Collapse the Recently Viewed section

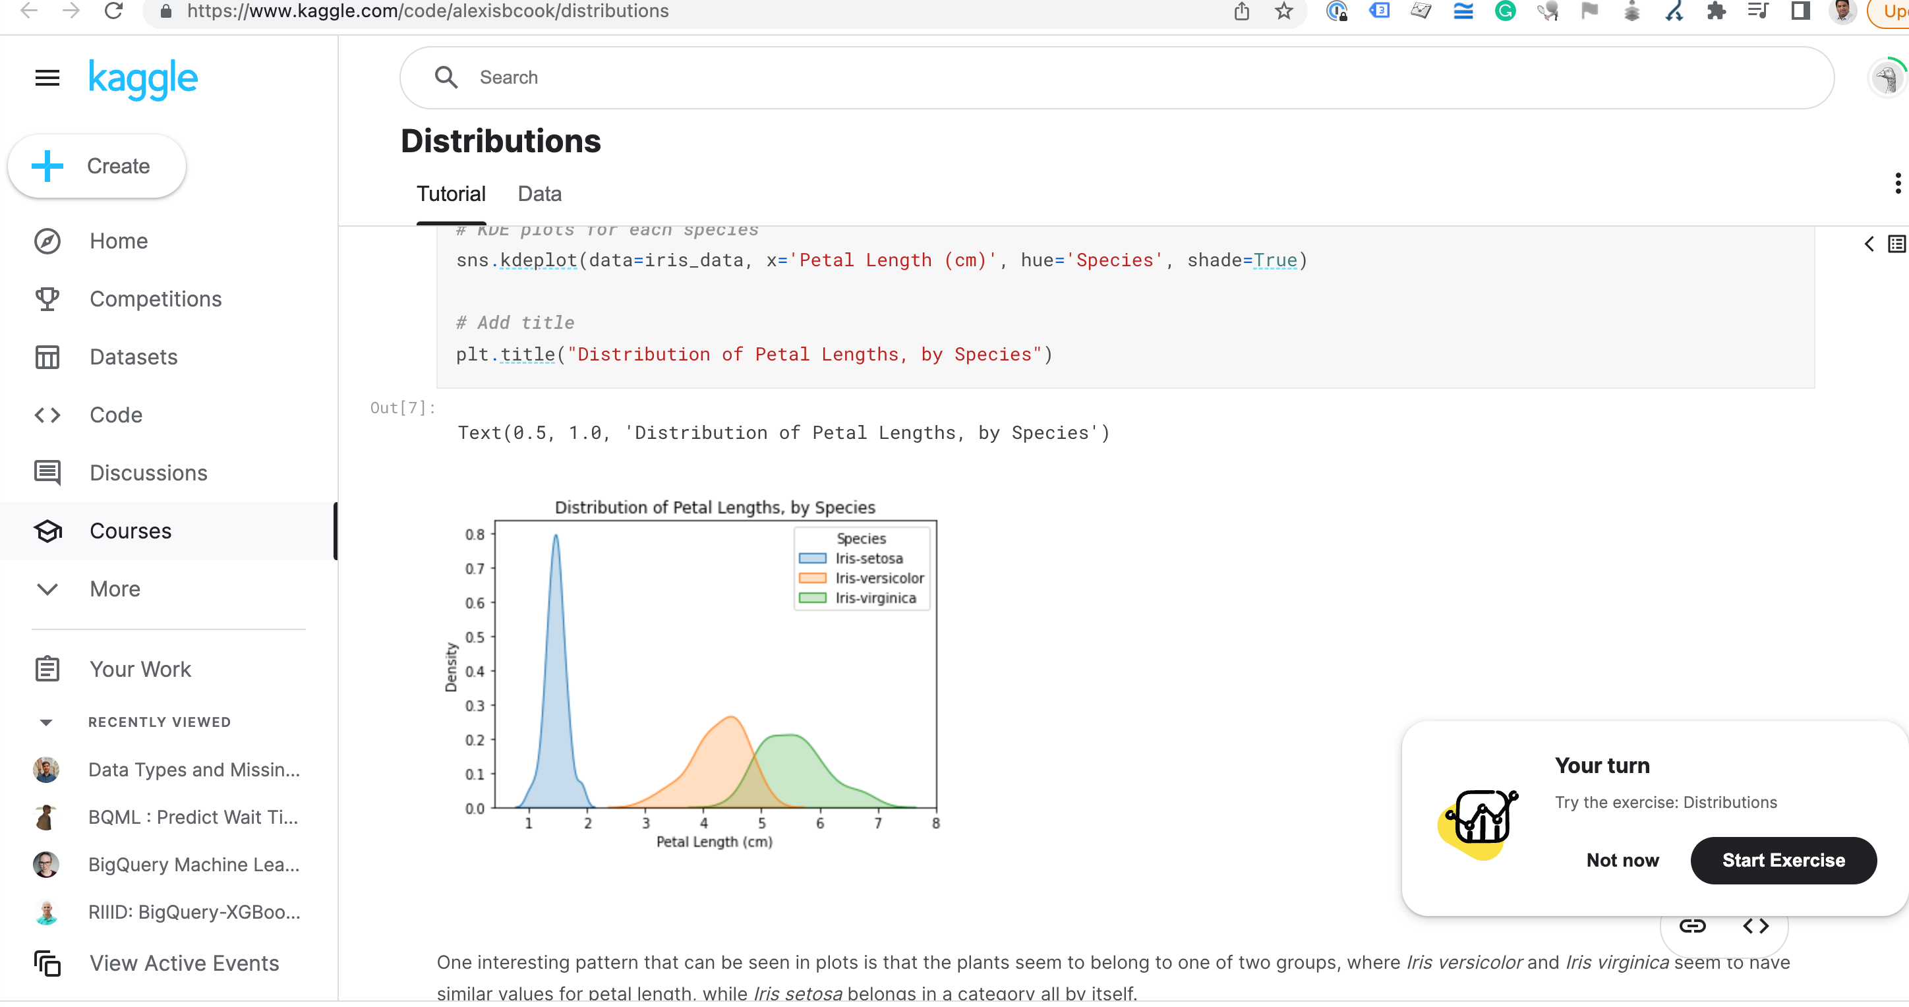tap(47, 722)
